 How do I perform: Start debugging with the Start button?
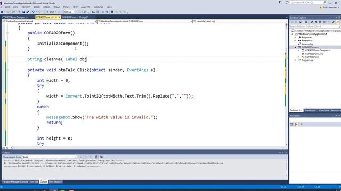(x=51, y=12)
